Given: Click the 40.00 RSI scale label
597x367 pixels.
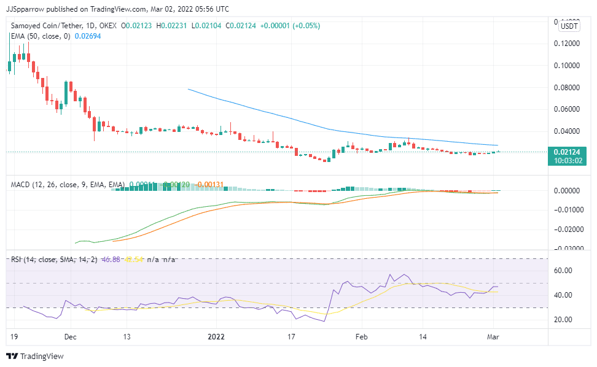Looking at the screenshot, I should [563, 295].
